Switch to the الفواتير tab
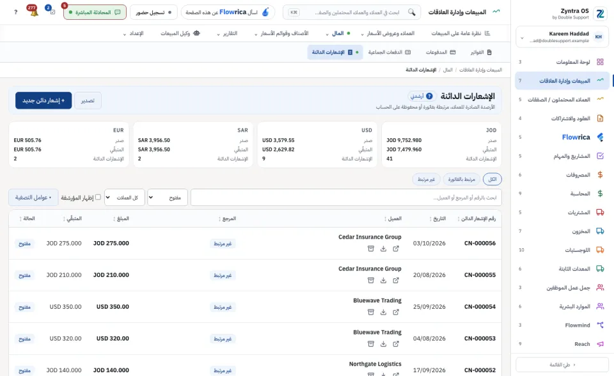The width and height of the screenshot is (614, 376). (481, 52)
